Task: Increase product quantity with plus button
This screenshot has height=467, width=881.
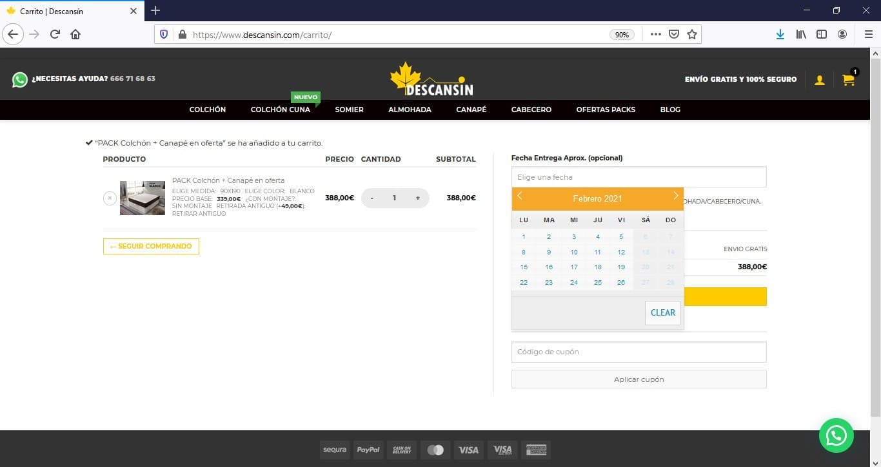Action: tap(417, 198)
